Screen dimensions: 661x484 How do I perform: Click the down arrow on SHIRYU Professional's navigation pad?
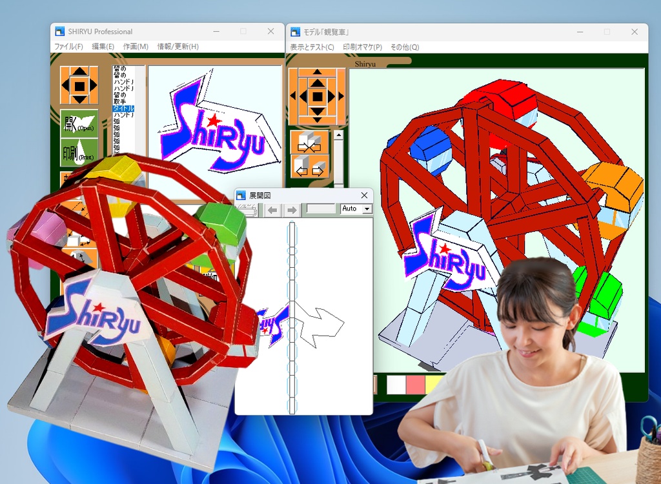point(79,100)
